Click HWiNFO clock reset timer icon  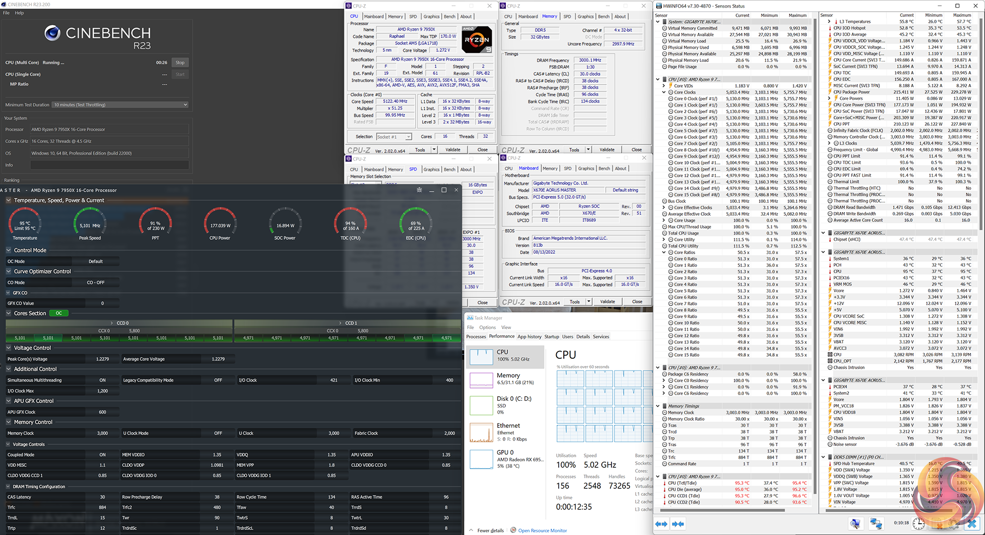[918, 523]
